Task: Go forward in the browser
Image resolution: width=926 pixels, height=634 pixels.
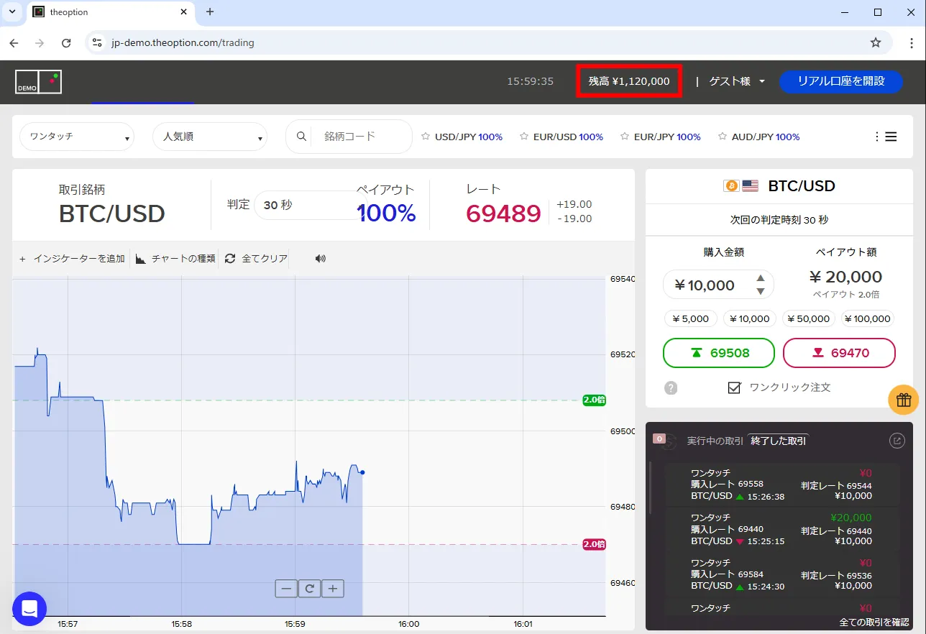Action: [40, 43]
